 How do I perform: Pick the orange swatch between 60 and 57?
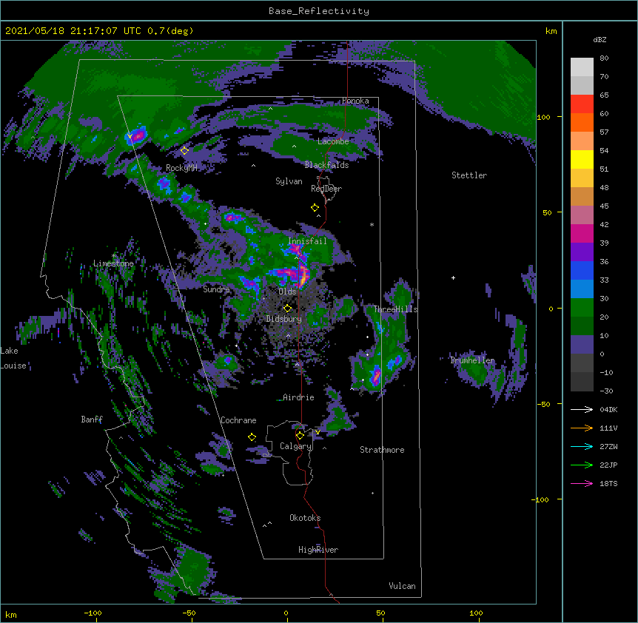(582, 122)
